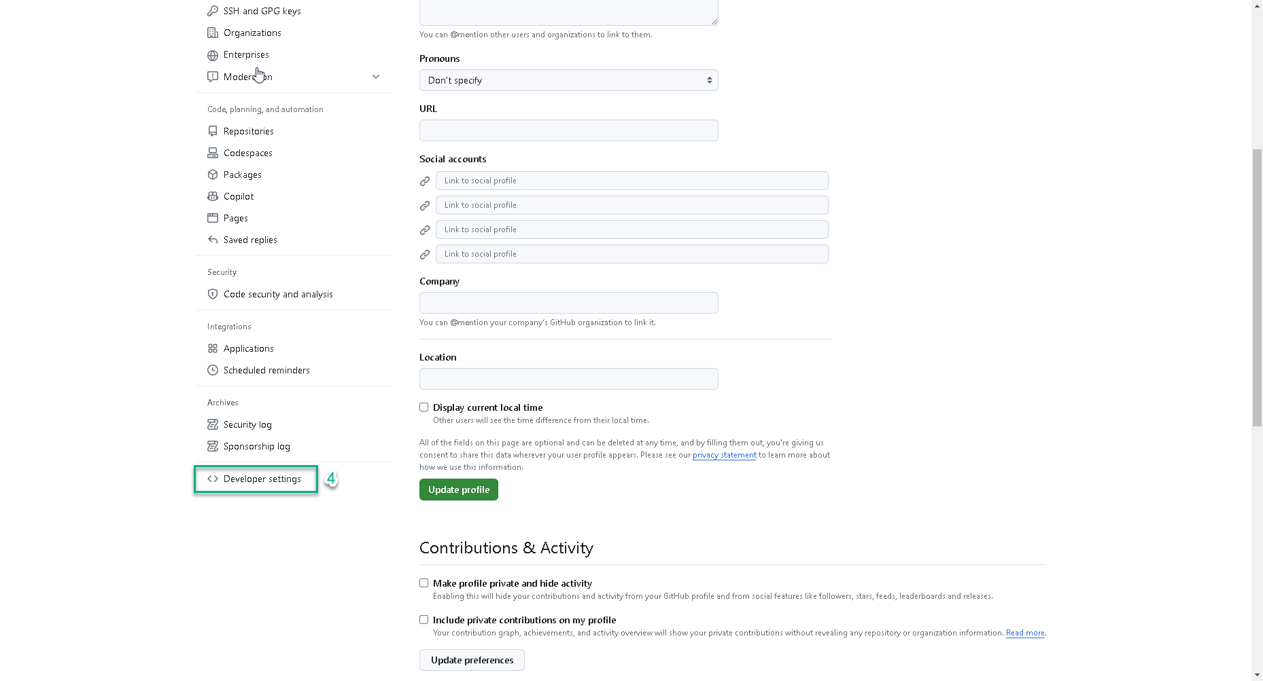The width and height of the screenshot is (1263, 681).
Task: Select the Codespaces icon in the sidebar
Action: point(213,153)
